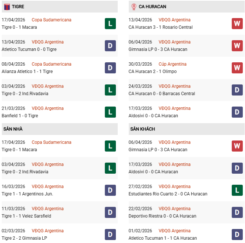Open match Alianza Atletico 1 - 1 Tigre
The image size is (245, 243).
(x=27, y=72)
